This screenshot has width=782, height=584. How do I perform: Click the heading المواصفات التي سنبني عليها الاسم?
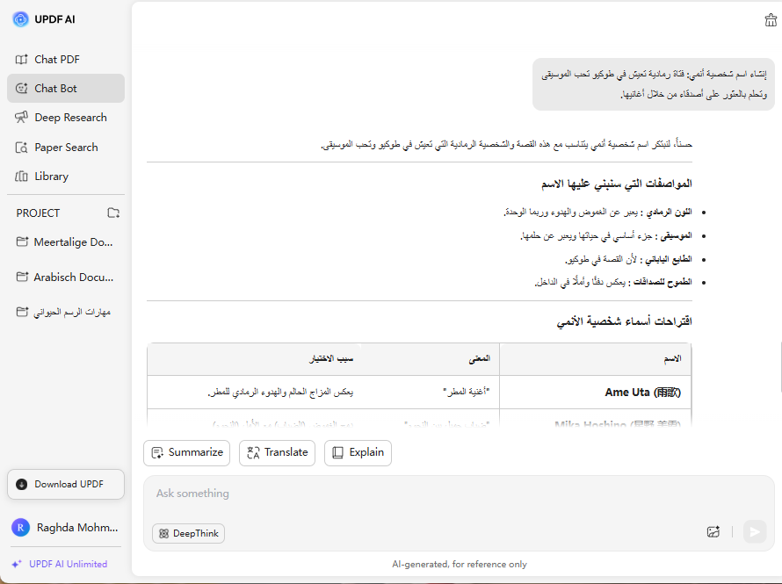617,184
